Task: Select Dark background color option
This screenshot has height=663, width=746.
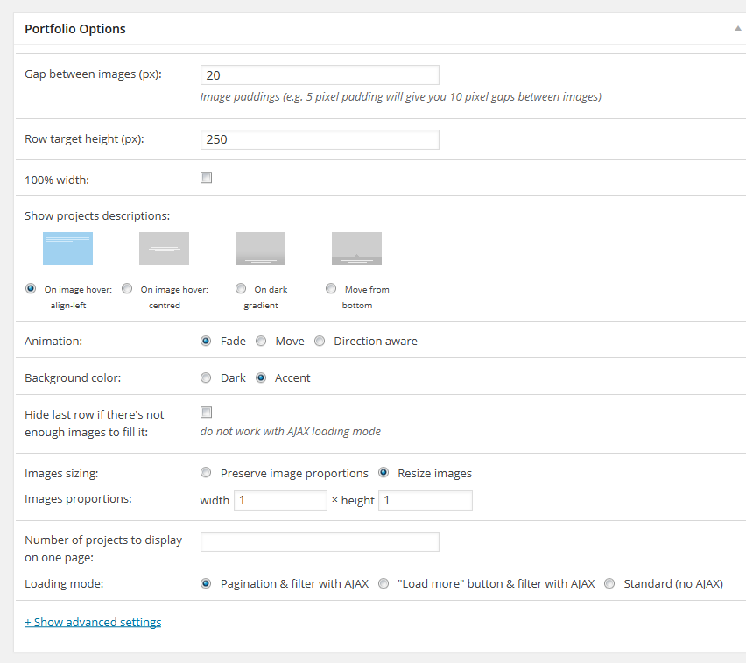Action: pyautogui.click(x=206, y=378)
